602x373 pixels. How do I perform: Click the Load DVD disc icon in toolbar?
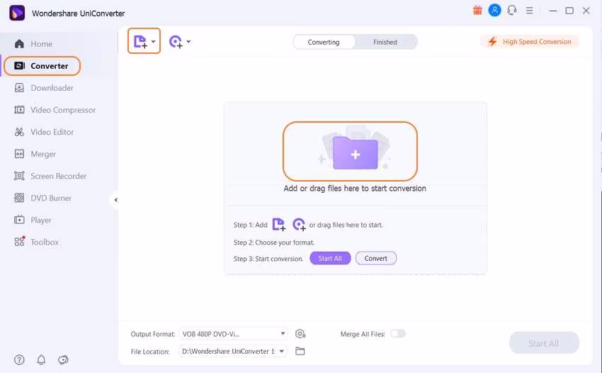click(x=176, y=42)
